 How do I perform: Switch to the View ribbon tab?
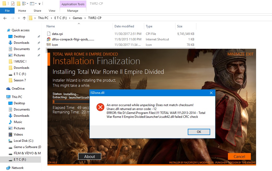[x=52, y=11]
